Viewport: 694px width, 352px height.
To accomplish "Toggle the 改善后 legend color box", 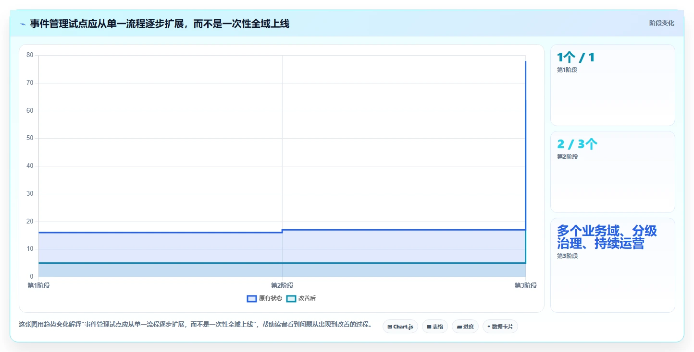I will (291, 298).
